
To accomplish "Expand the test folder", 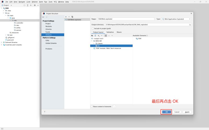I will tap(6, 35).
